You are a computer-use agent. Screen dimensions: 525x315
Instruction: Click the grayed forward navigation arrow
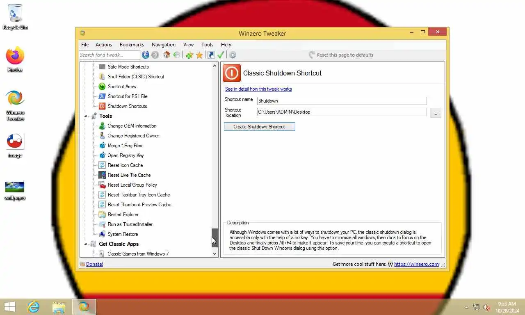tap(155, 55)
